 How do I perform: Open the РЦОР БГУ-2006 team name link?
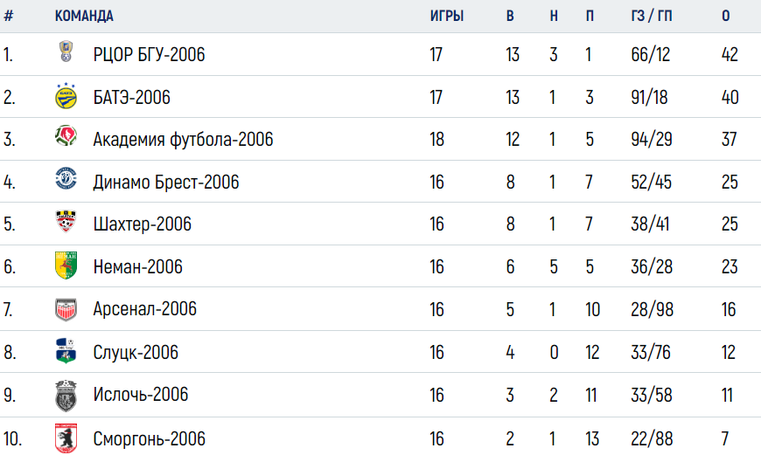click(149, 54)
